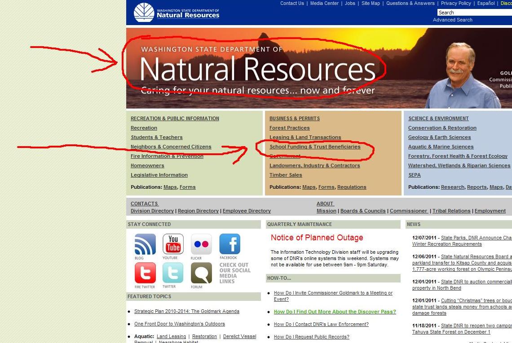Open Science & Environment heading link
The image size is (512, 343).
(x=438, y=119)
